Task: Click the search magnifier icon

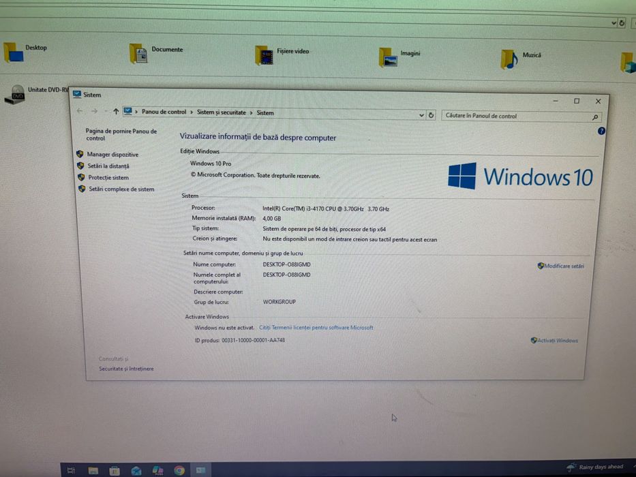Action: (x=594, y=117)
